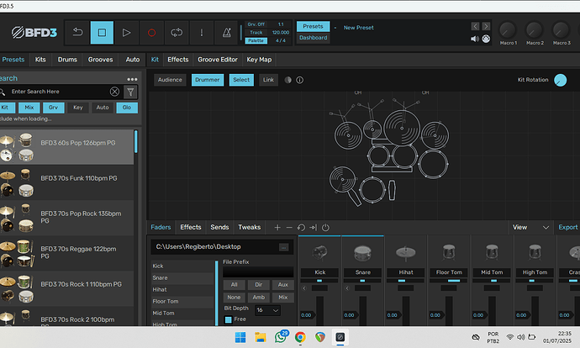Screen dimensions: 580x348
Task: Click the undo arrow in transport
Action: [x=77, y=33]
